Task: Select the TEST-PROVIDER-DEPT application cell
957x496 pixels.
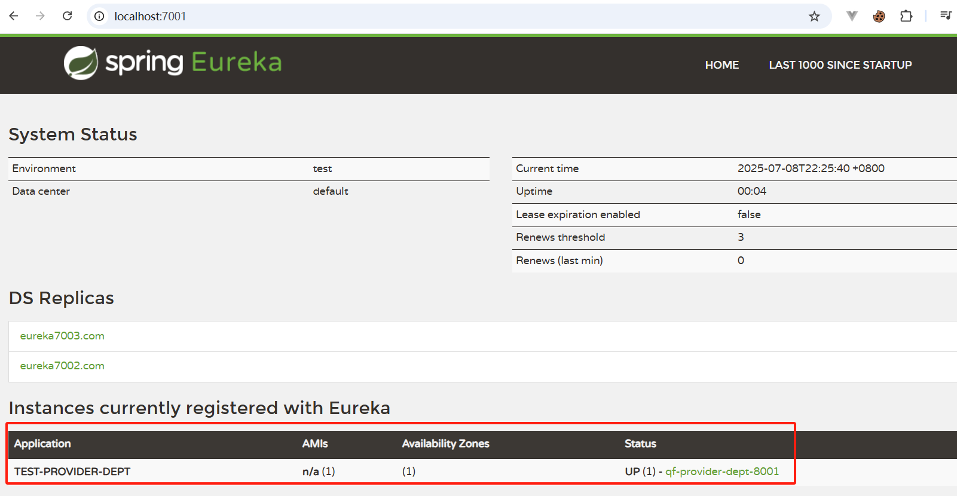Action: pyautogui.click(x=72, y=471)
